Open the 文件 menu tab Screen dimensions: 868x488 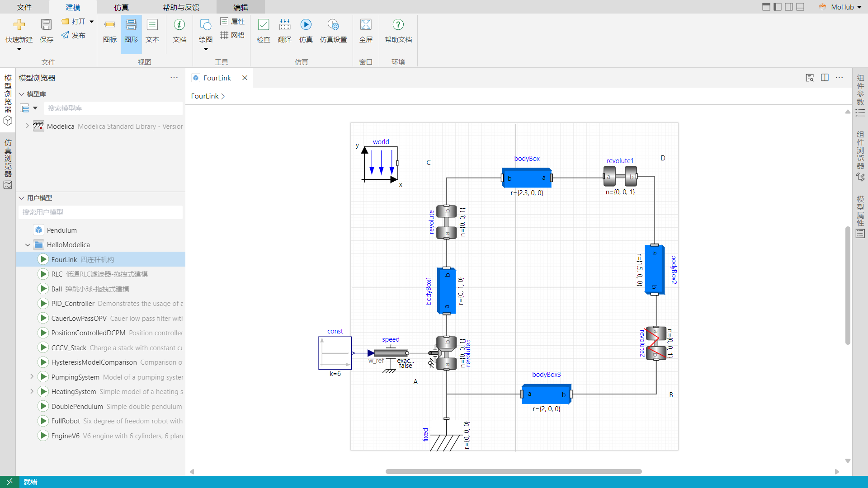(x=24, y=7)
